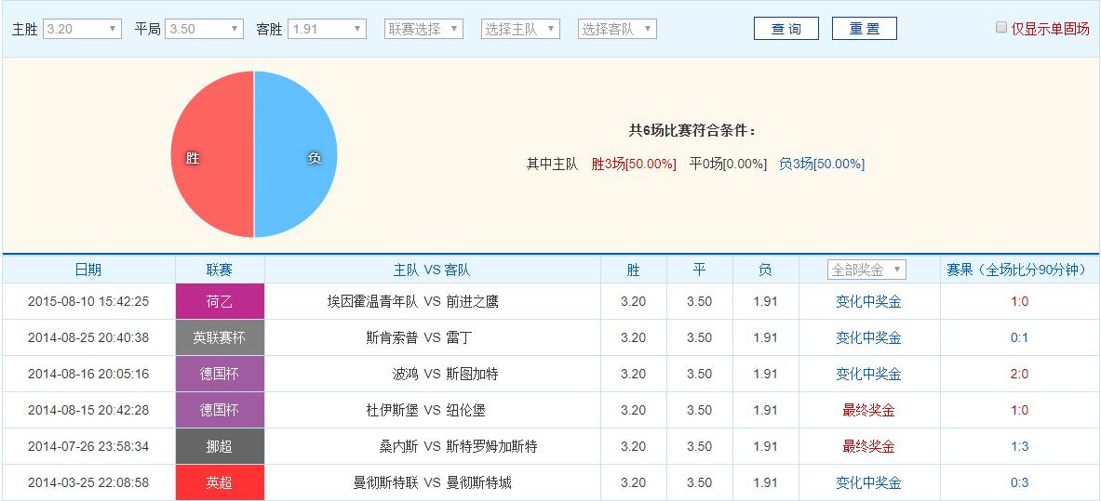Click date 2015-08-10 15:42:25
Screen dimensions: 1101x501
pos(88,302)
